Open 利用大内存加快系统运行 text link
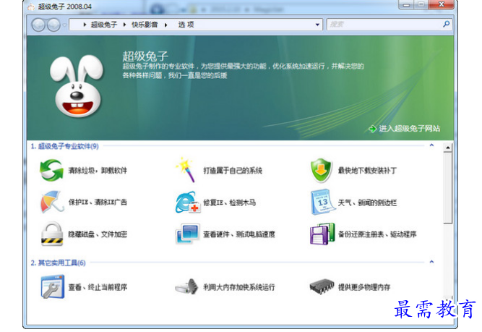The width and height of the screenshot is (482, 332). pos(239,287)
